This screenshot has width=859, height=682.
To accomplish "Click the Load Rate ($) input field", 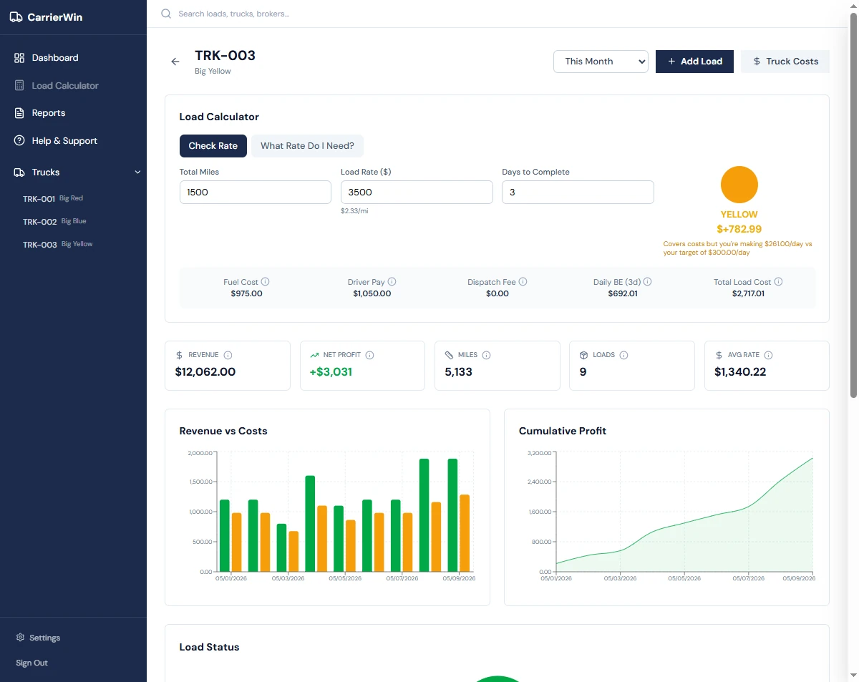I will click(417, 192).
